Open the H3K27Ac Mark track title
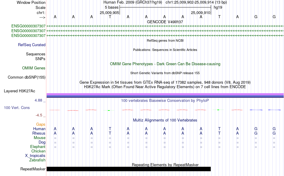The height and width of the screenshot is (176, 284). [x=165, y=87]
